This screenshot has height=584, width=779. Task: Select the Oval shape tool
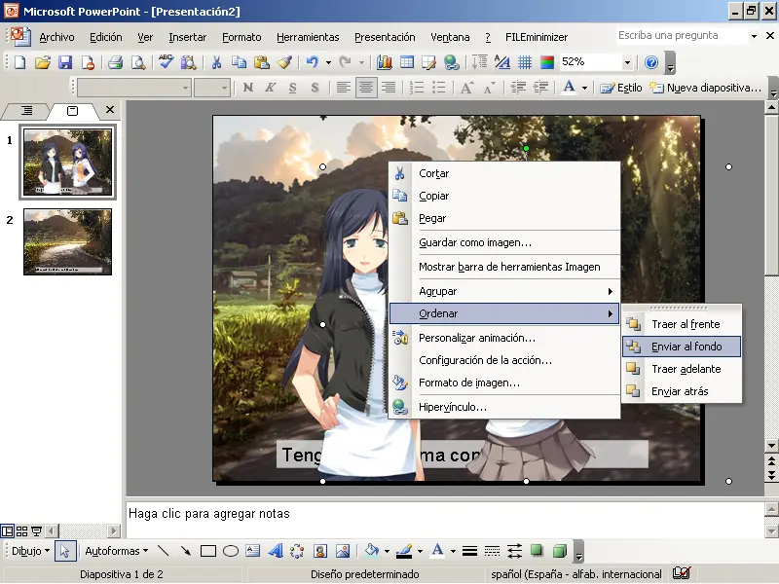coord(231,551)
